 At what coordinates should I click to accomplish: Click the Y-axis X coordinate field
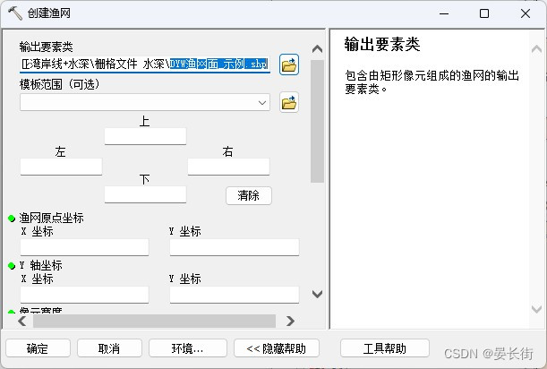click(84, 295)
